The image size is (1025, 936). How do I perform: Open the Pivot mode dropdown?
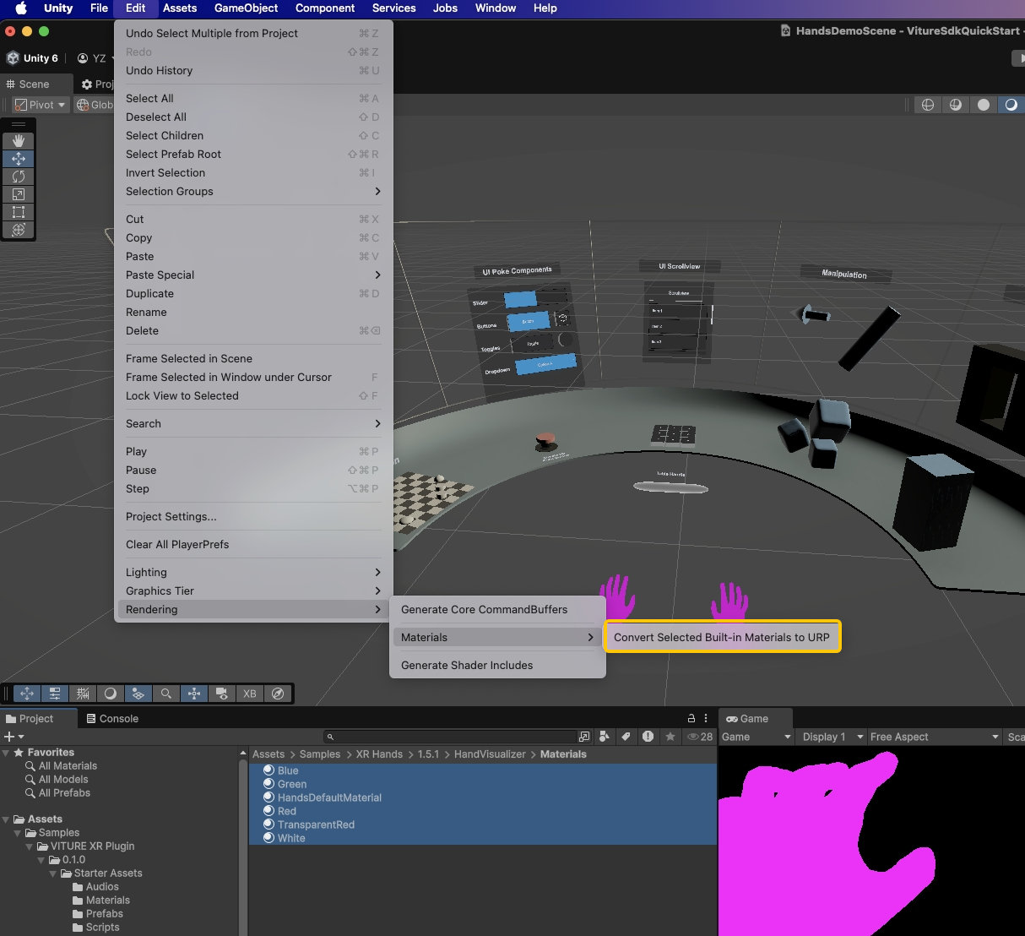coord(41,105)
